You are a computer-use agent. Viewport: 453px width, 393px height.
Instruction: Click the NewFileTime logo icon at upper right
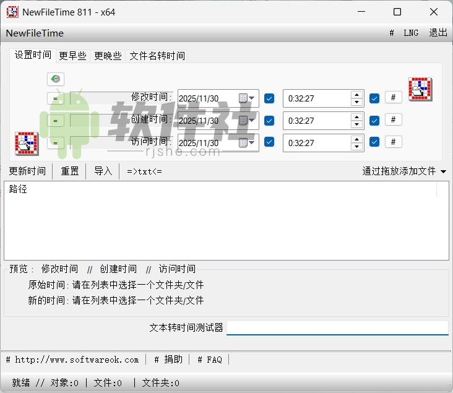[x=420, y=89]
